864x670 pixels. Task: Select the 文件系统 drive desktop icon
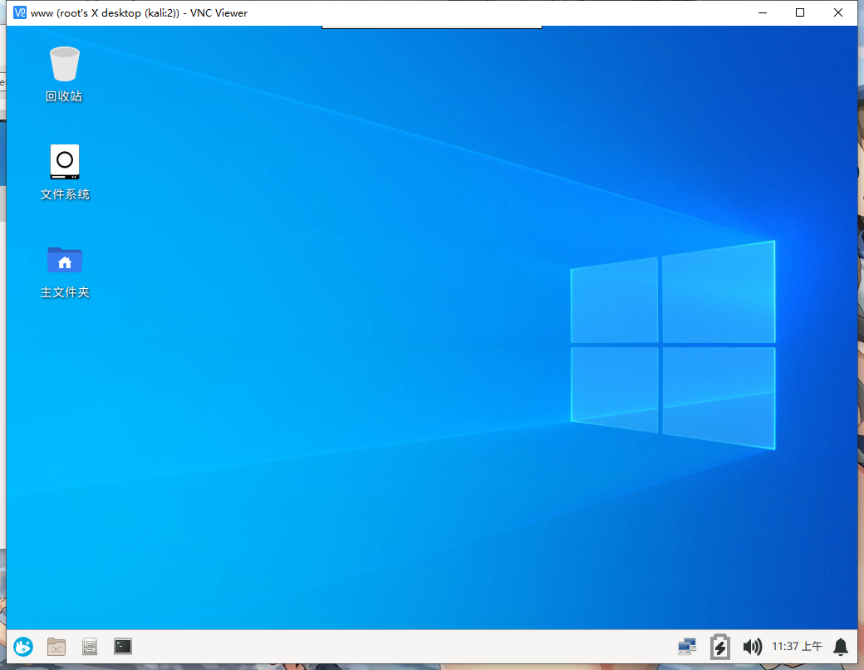pos(65,162)
